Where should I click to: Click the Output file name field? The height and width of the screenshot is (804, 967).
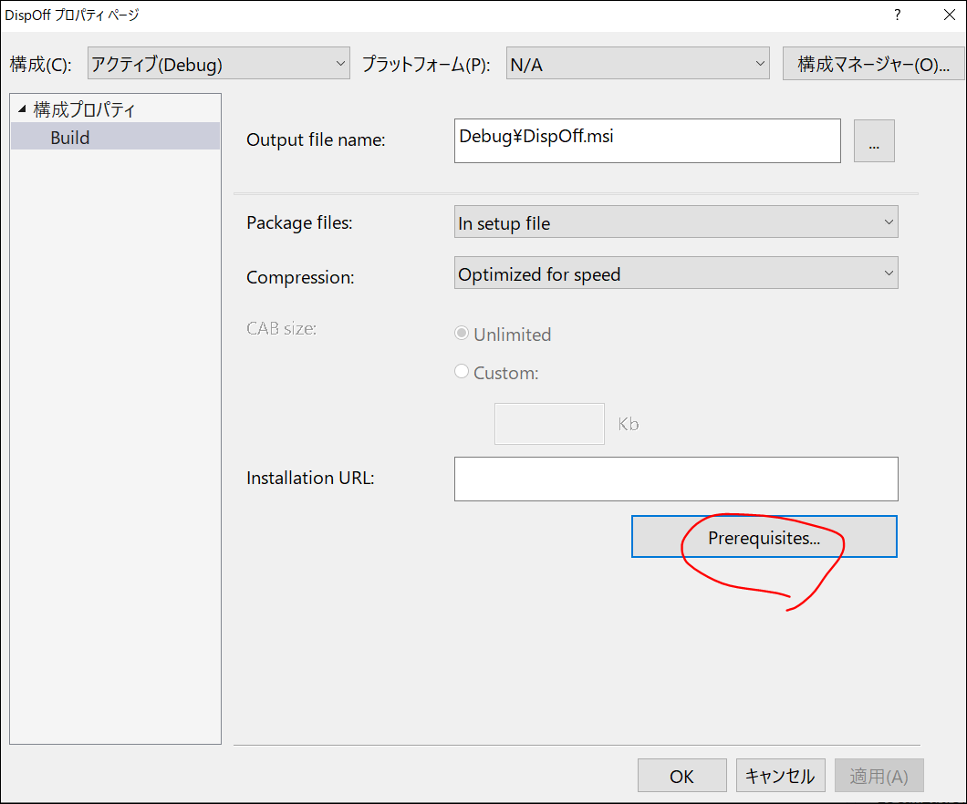pos(647,140)
